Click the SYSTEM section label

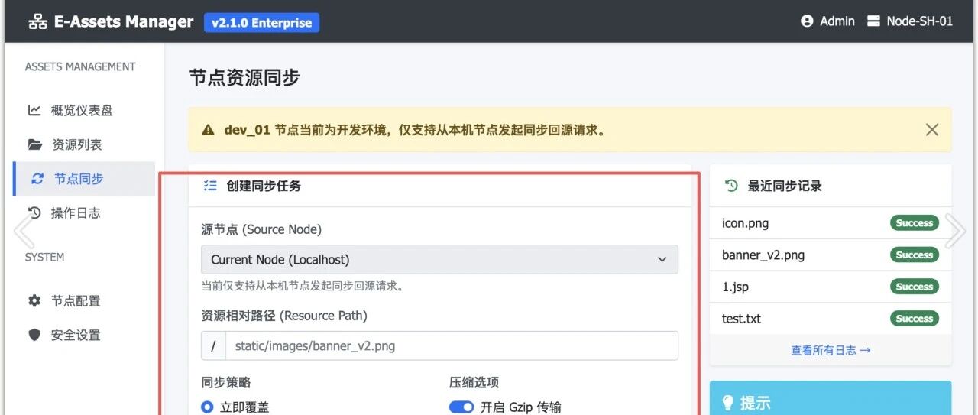pos(44,257)
